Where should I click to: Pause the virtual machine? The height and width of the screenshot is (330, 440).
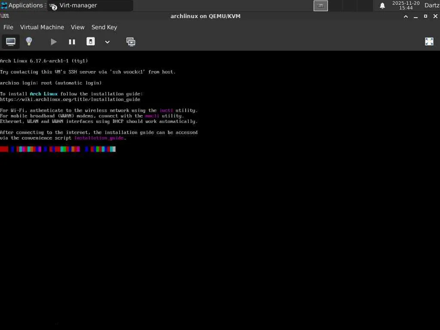(x=72, y=42)
